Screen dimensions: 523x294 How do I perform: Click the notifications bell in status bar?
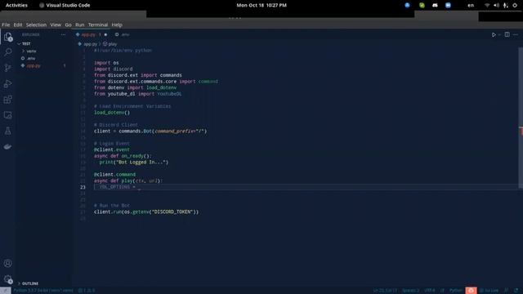click(516, 291)
